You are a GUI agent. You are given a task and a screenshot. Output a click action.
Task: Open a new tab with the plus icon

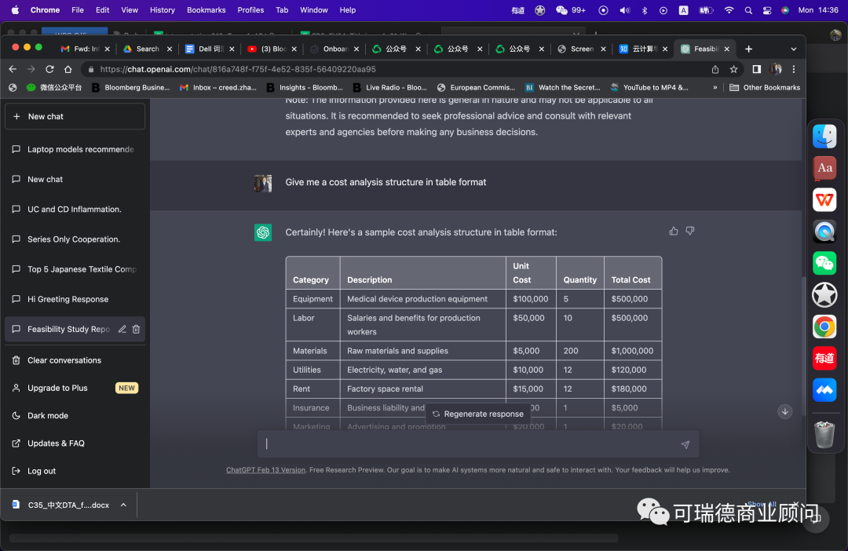(748, 49)
